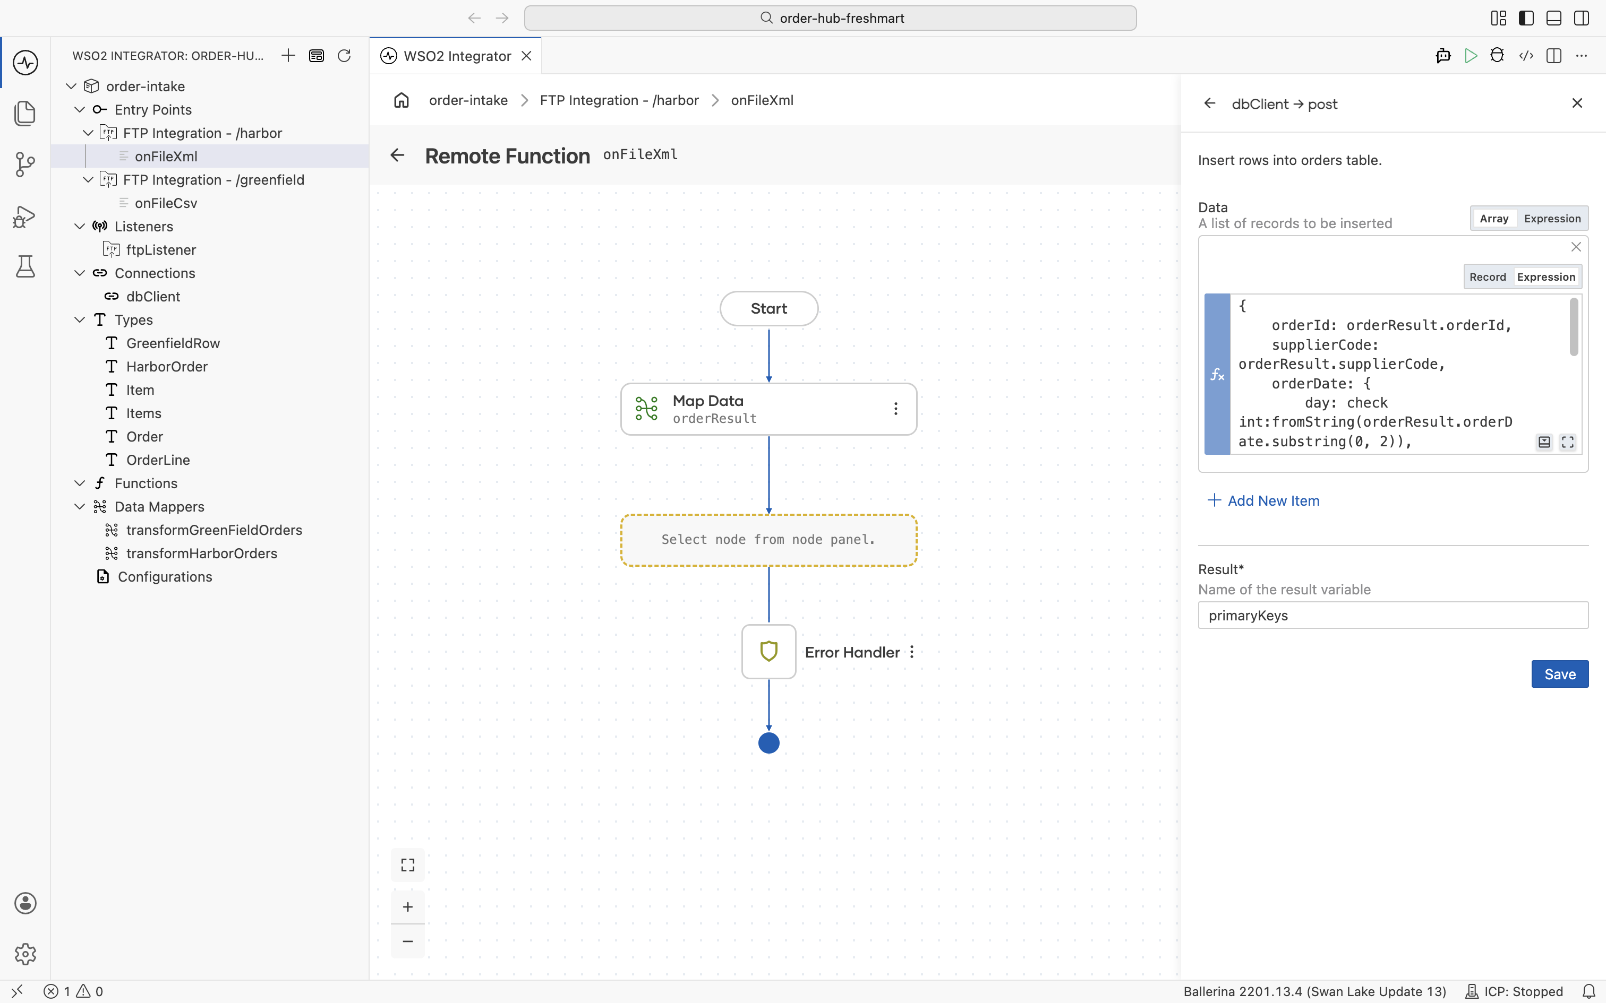This screenshot has height=1003, width=1606.
Task: Click the project overview icon in sidebar header
Action: [x=317, y=56]
